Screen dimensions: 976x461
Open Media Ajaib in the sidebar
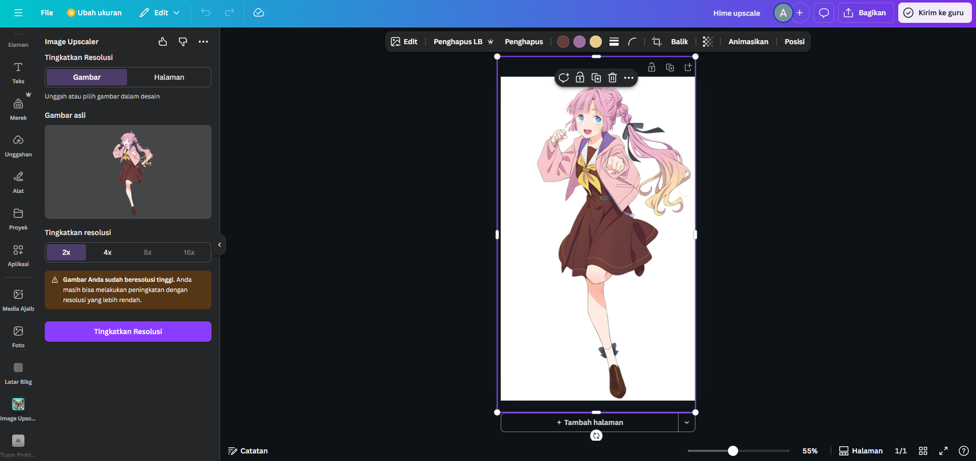(x=18, y=300)
